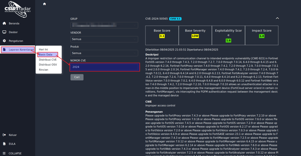Image resolution: width=301 pixels, height=156 pixels.
Task: Click the Beranda house icon in sidebar
Action: pyautogui.click(x=4, y=23)
